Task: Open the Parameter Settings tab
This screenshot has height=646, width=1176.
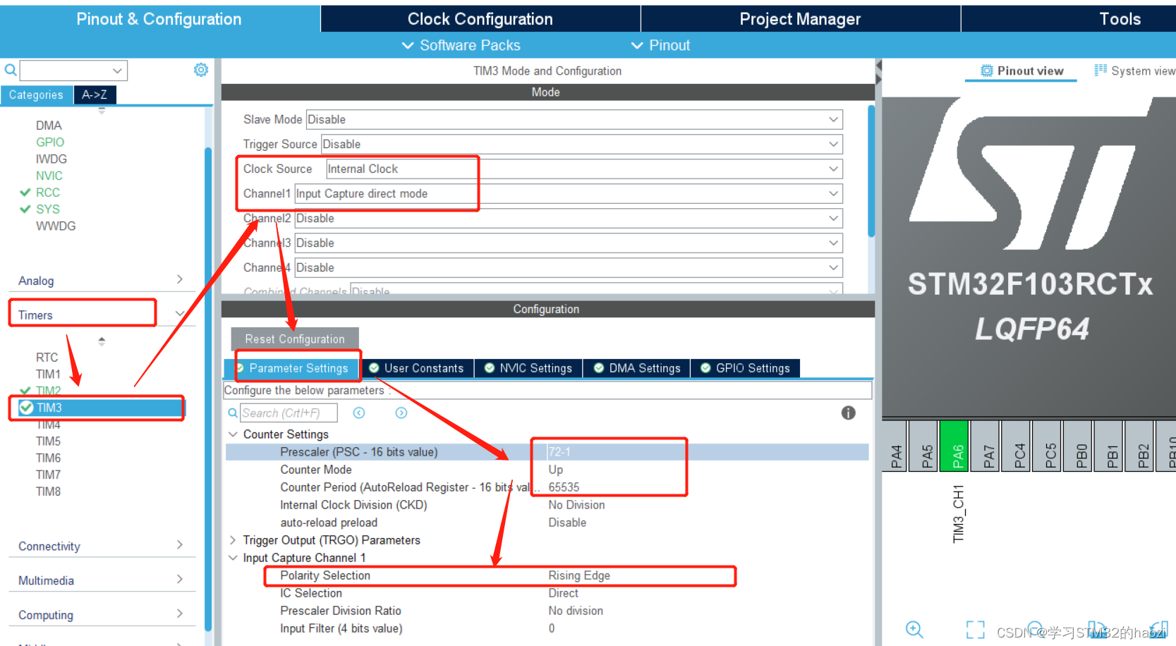Action: point(292,368)
